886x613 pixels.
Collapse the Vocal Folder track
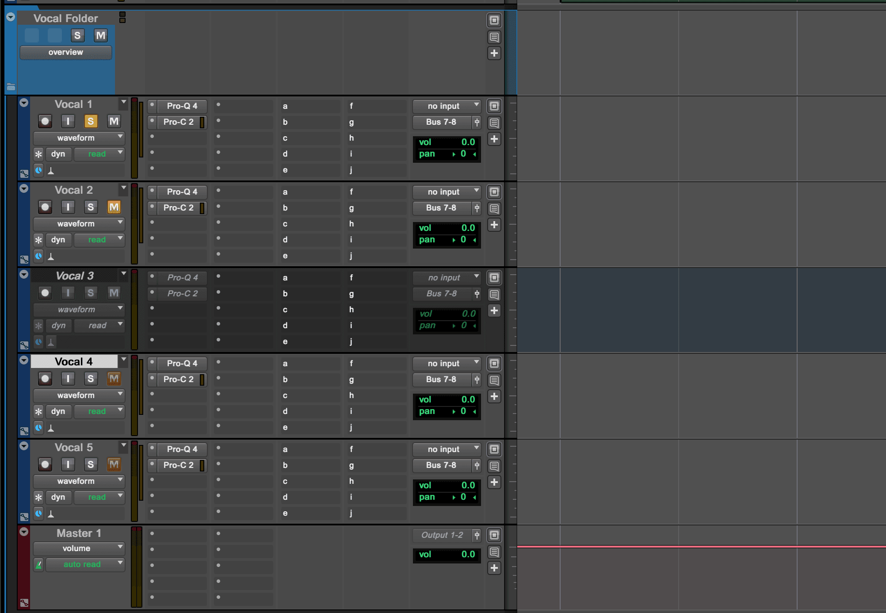pyautogui.click(x=11, y=17)
